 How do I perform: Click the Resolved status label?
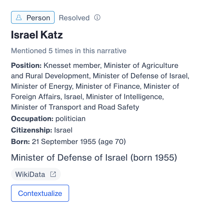pyautogui.click(x=74, y=18)
